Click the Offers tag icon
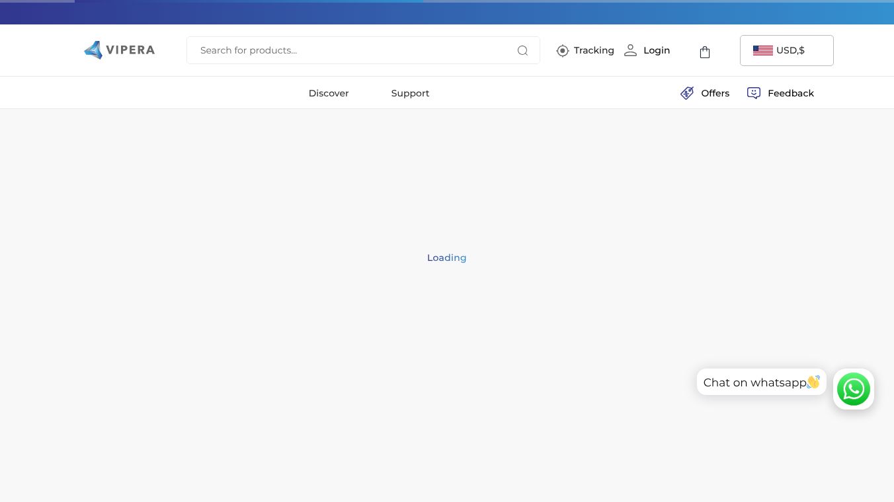 click(x=687, y=93)
